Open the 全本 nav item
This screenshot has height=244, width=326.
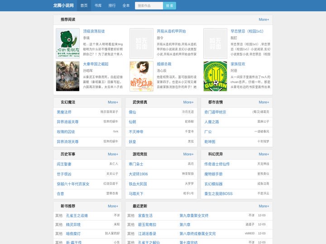coord(126,5)
